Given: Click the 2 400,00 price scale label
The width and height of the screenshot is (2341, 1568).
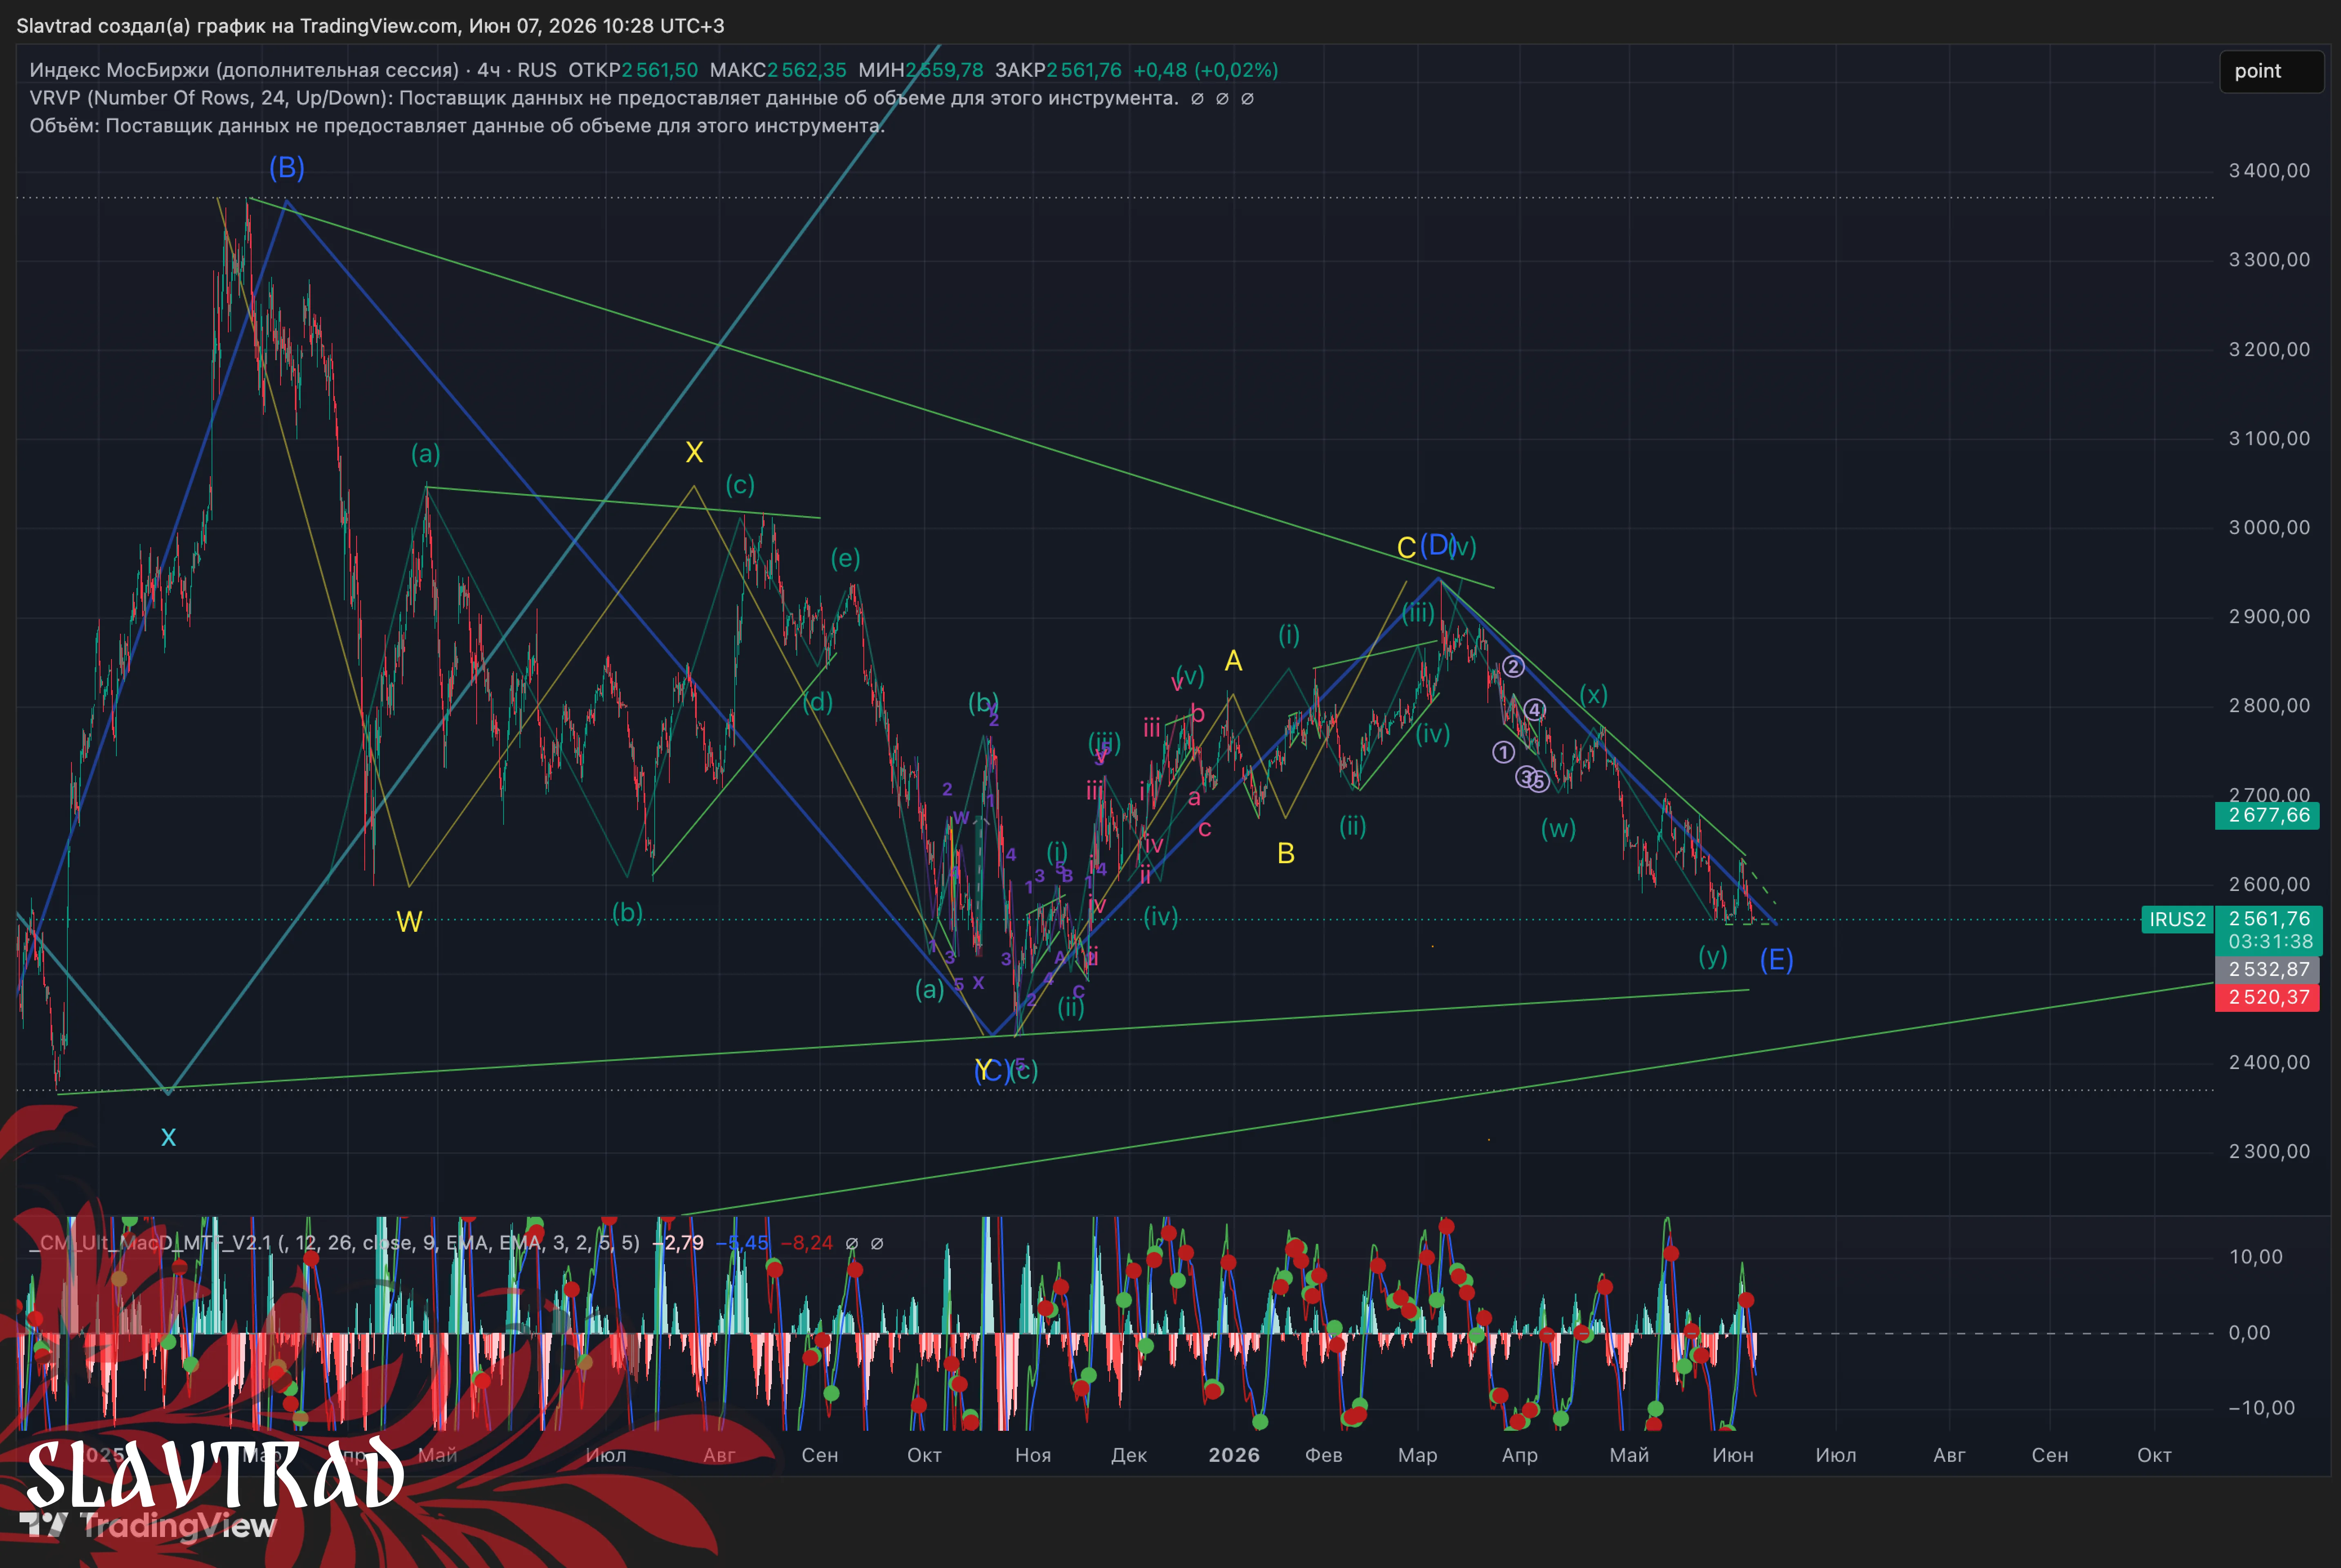Looking at the screenshot, I should tap(2269, 1063).
